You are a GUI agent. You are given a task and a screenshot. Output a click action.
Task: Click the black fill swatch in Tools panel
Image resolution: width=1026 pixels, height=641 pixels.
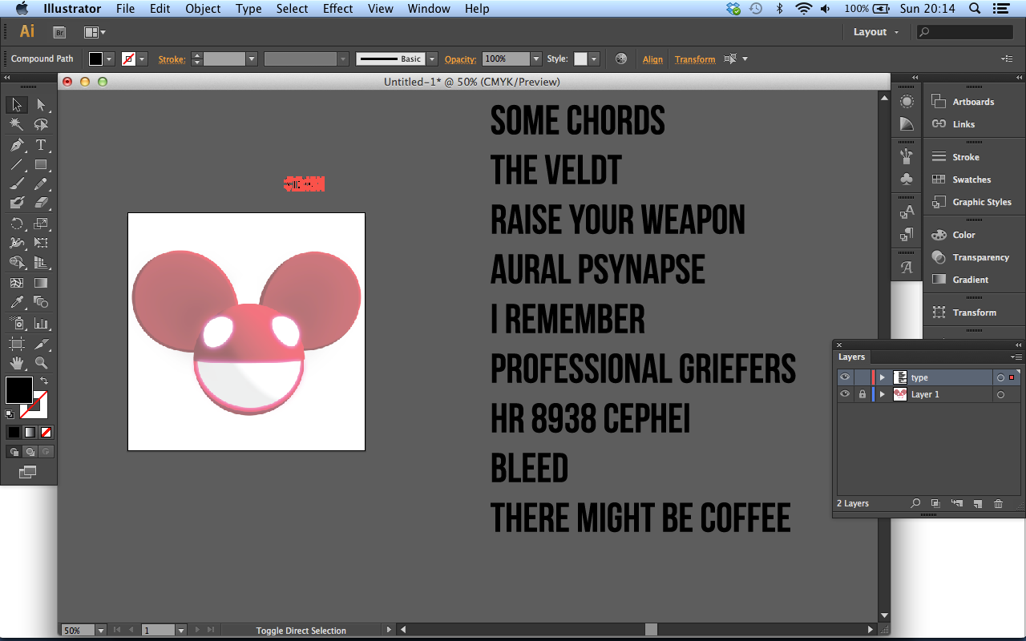(19, 390)
